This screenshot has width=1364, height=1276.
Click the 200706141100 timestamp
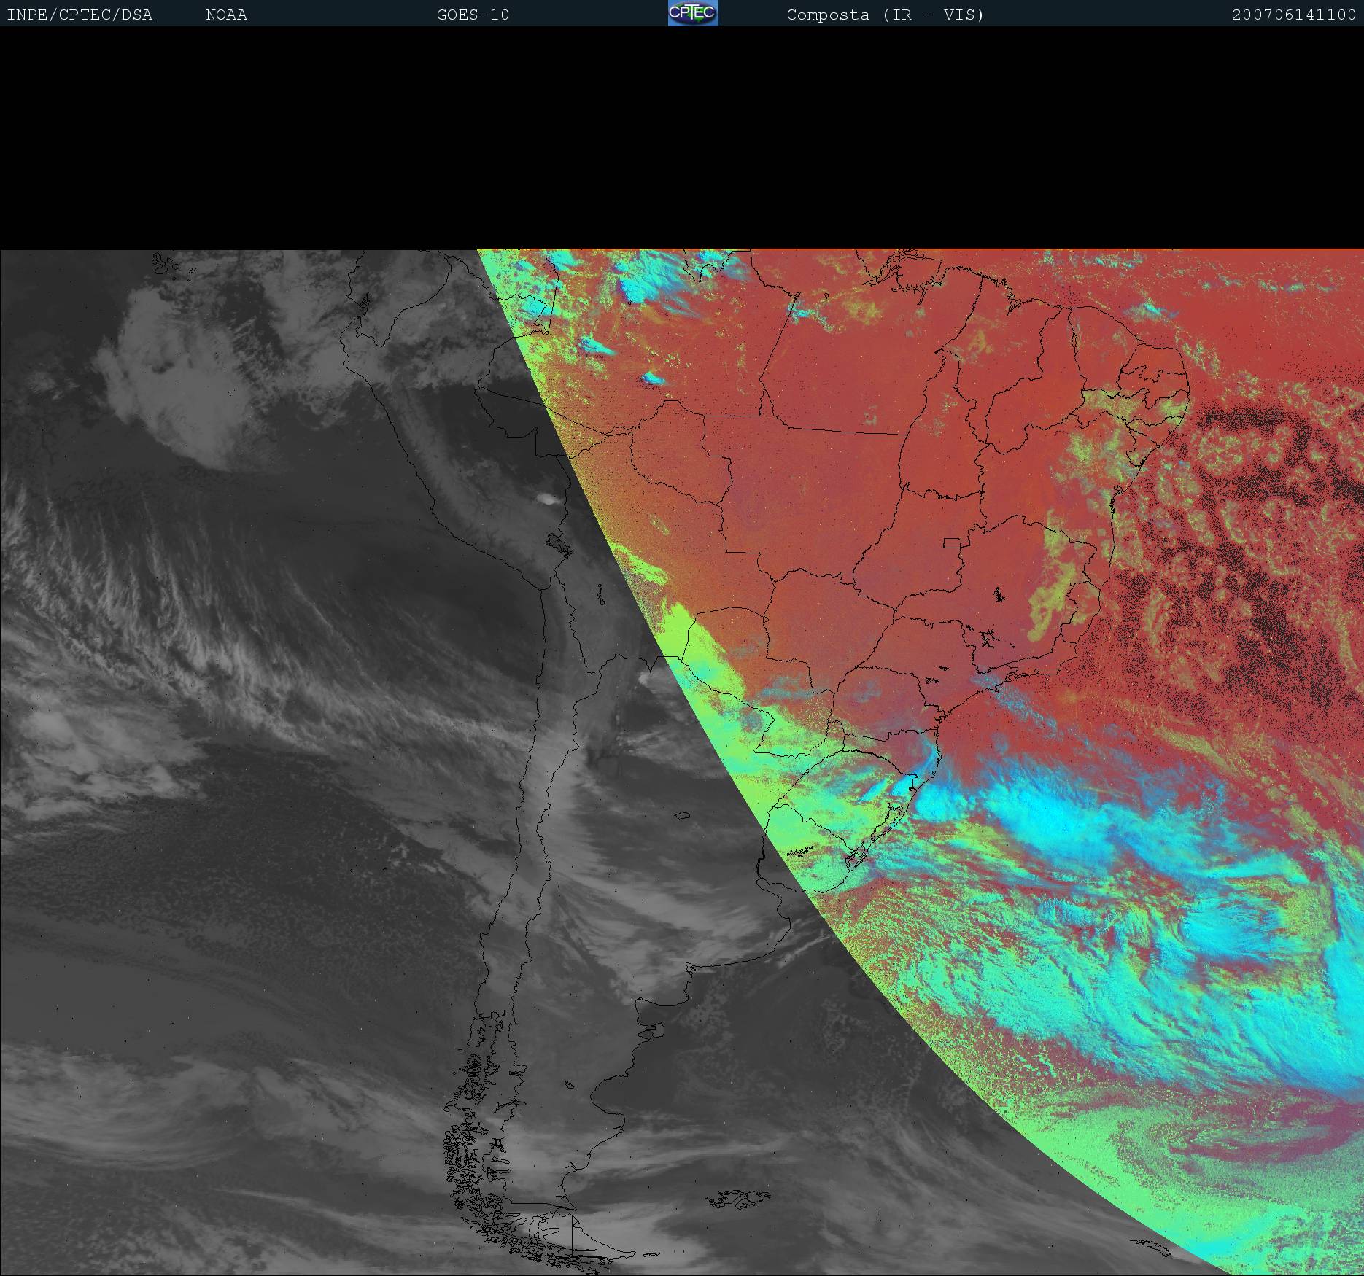(x=1293, y=15)
